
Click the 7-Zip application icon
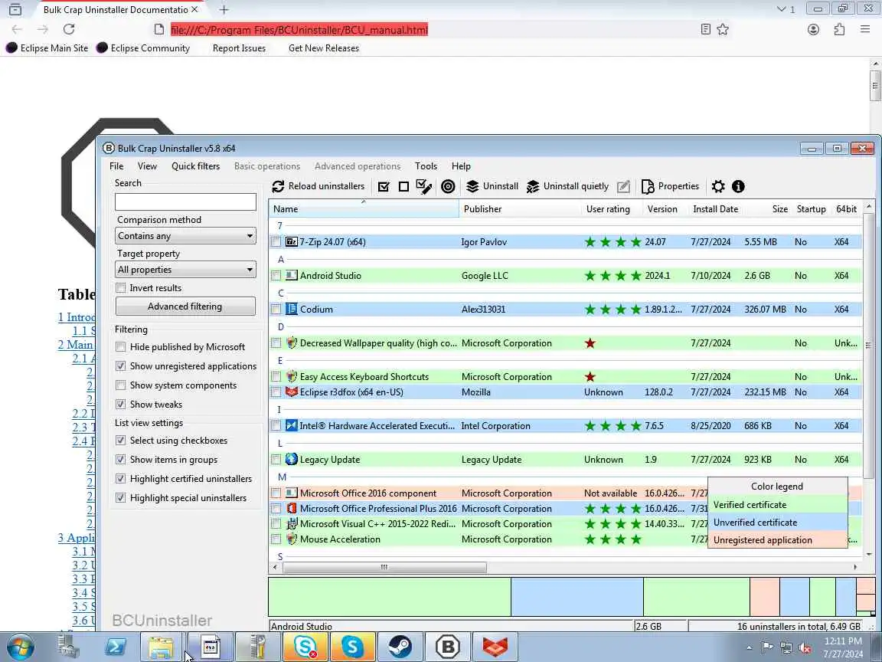[x=292, y=241]
